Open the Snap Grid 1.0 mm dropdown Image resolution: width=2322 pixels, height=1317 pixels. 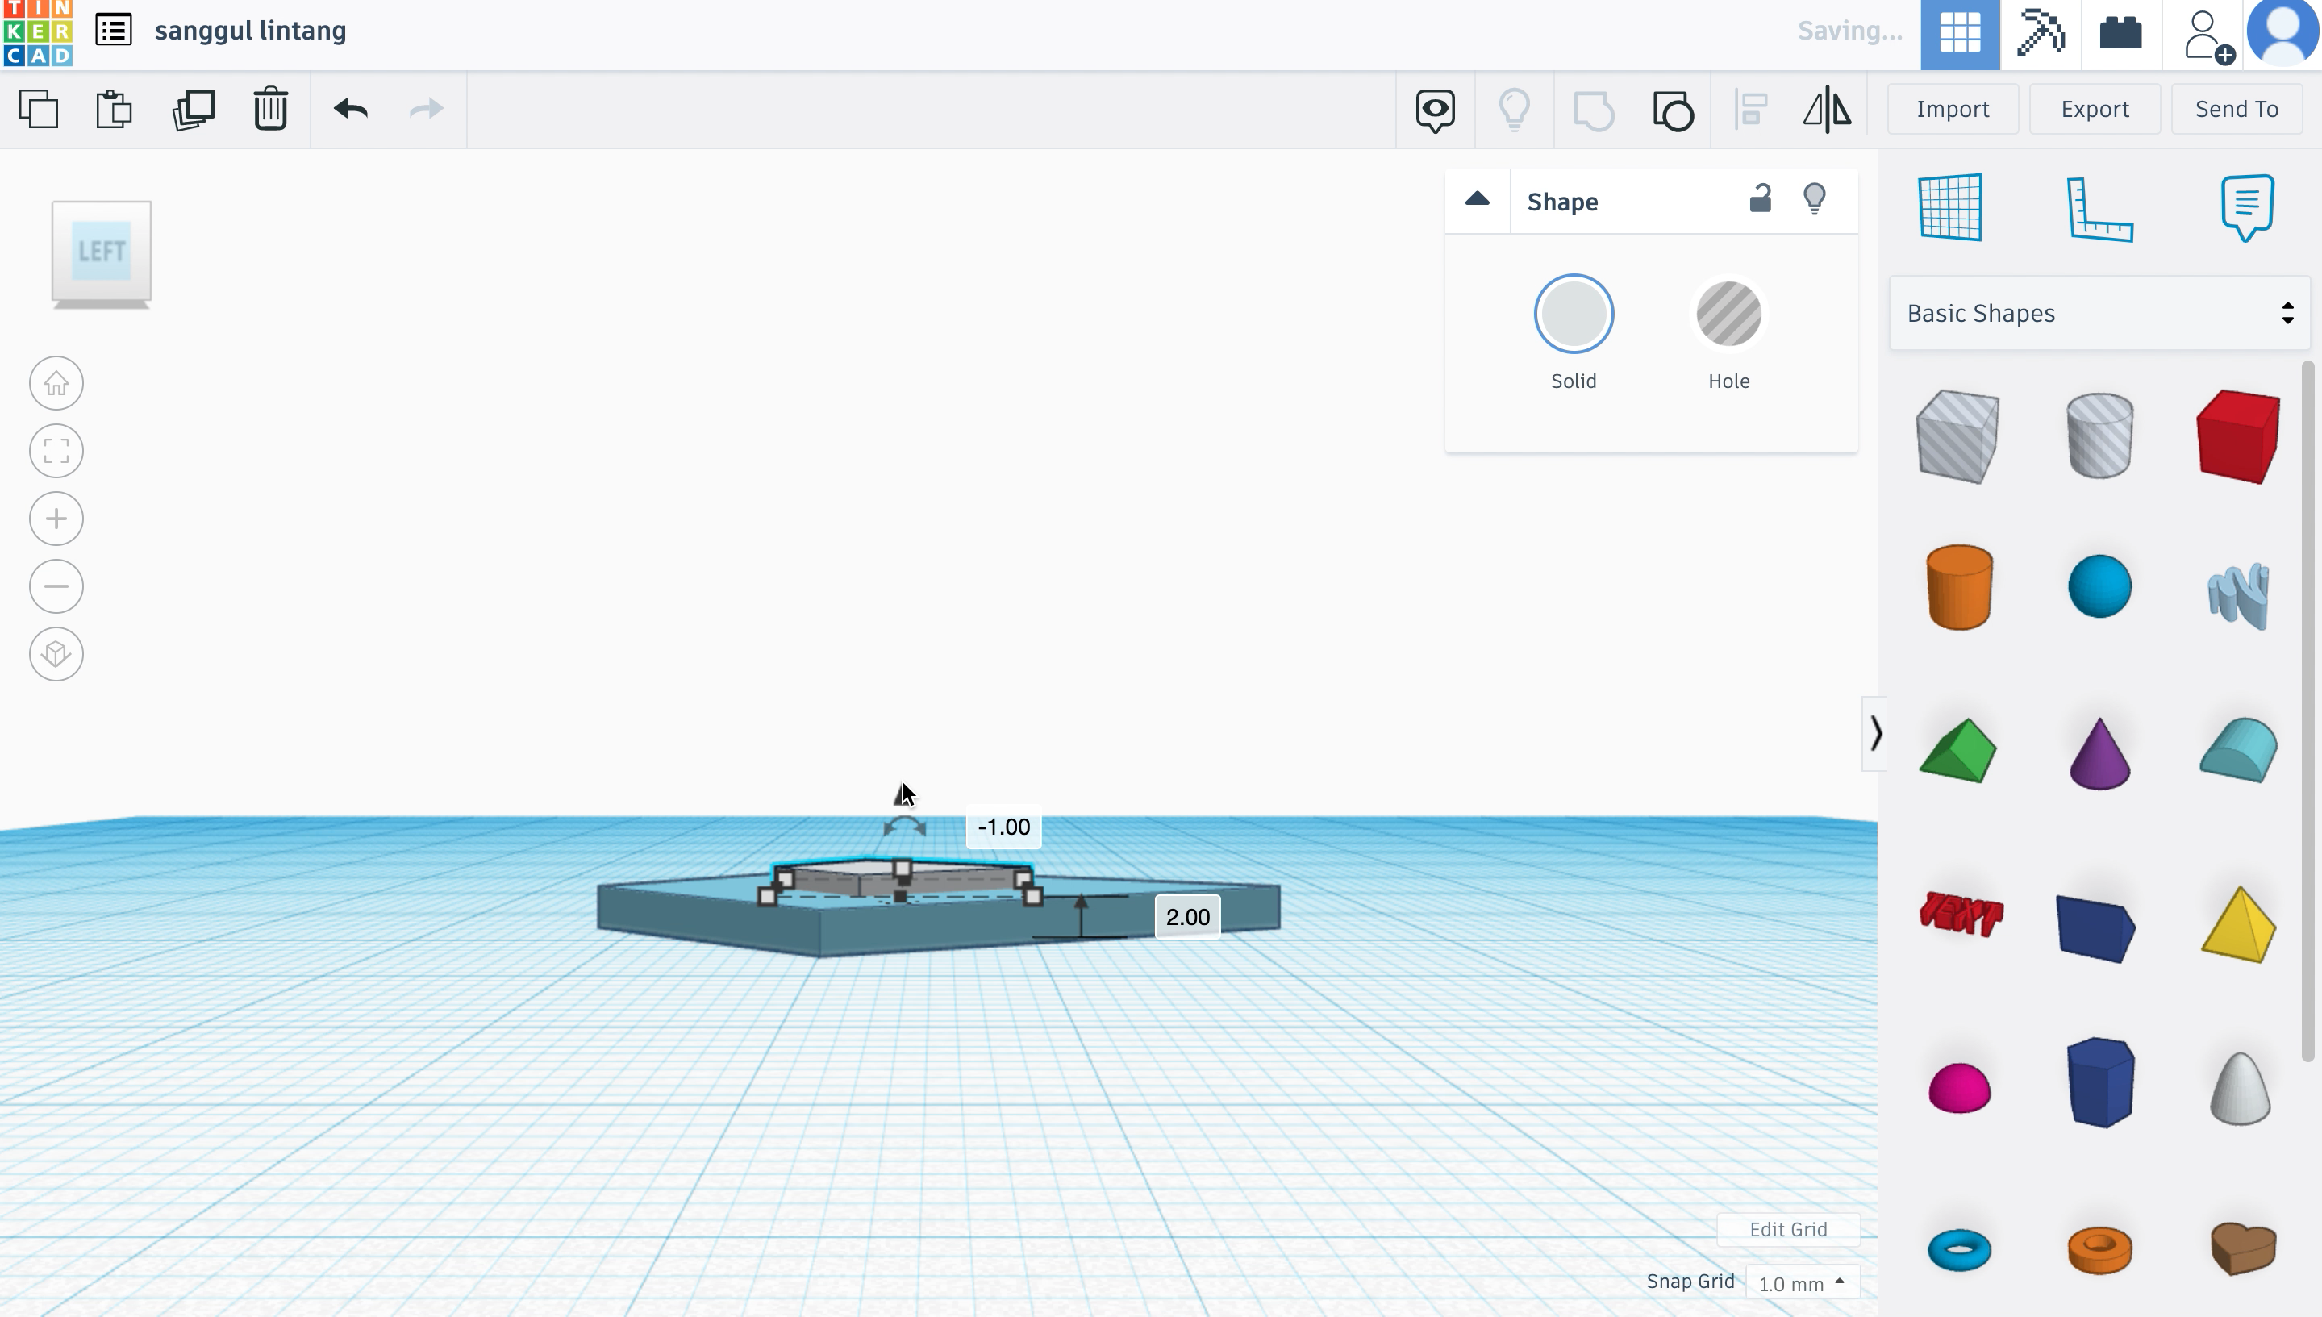[x=1802, y=1284]
